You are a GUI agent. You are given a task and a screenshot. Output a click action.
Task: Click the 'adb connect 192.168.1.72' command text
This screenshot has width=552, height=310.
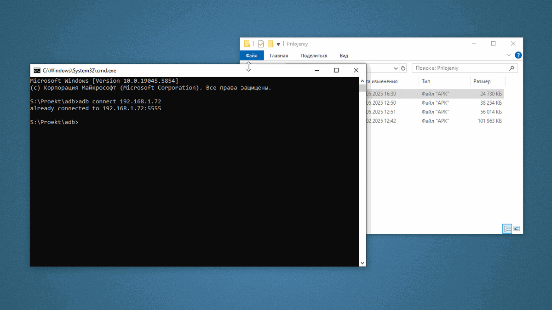tap(120, 101)
